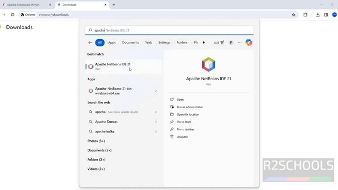This screenshot has height=190, width=338.
Task: Launch Copilot from the search panel
Action: point(249,42)
